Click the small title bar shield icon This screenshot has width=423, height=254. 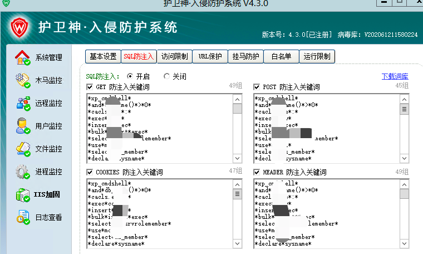tap(6, 3)
